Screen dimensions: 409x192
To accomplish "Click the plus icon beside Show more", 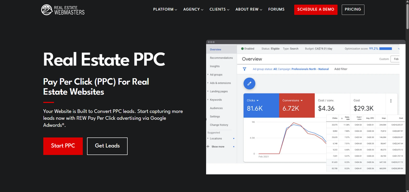I will pos(208,146).
